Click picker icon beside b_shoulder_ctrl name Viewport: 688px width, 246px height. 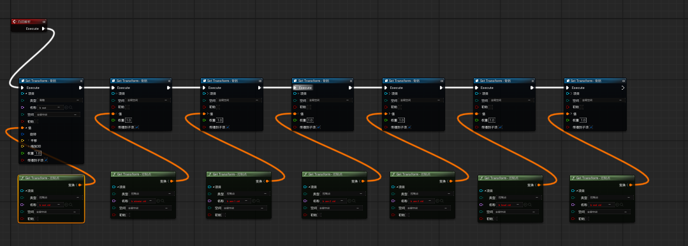tap(158, 201)
